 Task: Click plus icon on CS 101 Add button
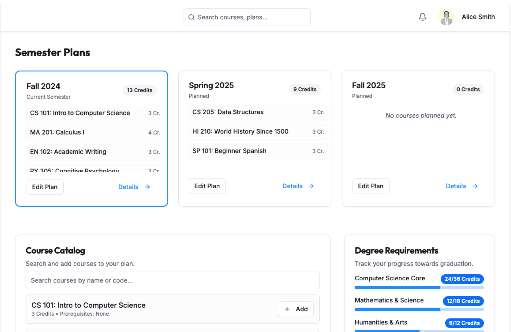tap(287, 309)
